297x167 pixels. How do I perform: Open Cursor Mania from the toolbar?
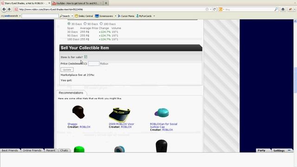tap(126, 16)
